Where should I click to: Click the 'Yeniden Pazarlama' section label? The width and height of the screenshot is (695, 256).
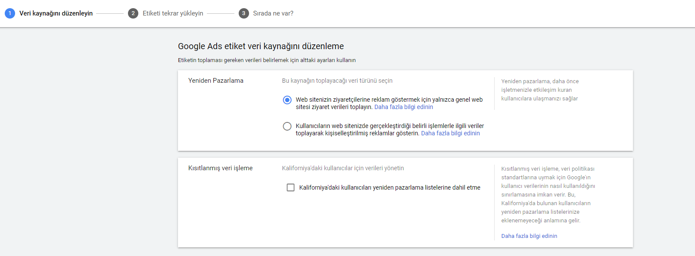[x=216, y=81]
